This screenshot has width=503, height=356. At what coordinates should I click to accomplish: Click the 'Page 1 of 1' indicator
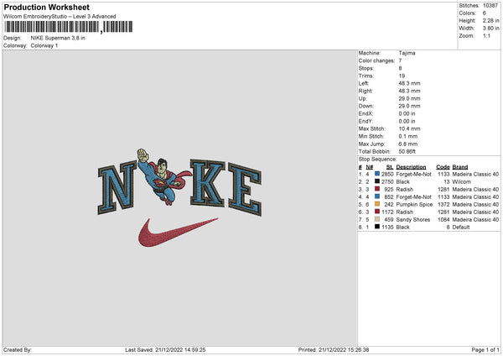[485, 349]
